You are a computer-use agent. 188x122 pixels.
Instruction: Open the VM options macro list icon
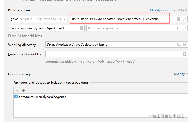(x=179, y=19)
